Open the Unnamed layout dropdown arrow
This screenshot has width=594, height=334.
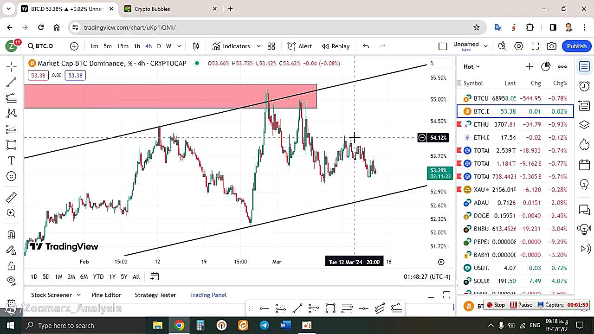[x=486, y=46]
